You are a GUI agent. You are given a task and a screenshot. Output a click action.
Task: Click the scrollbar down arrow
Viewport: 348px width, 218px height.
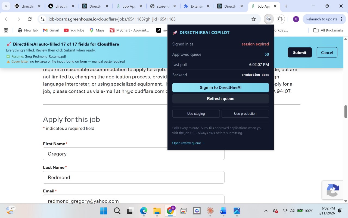click(x=346, y=201)
